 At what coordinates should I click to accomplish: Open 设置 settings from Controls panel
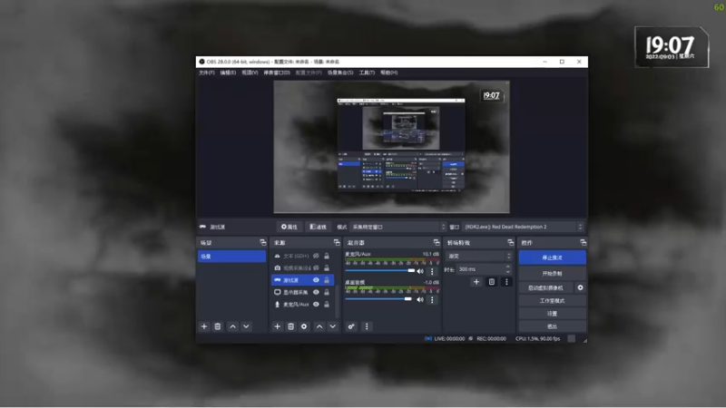point(553,314)
